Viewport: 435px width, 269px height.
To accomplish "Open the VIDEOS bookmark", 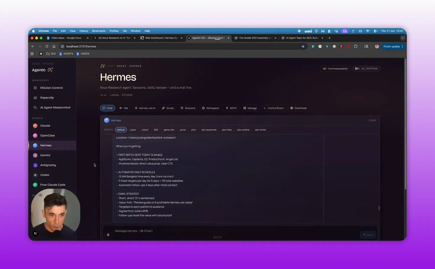I will tap(83, 54).
